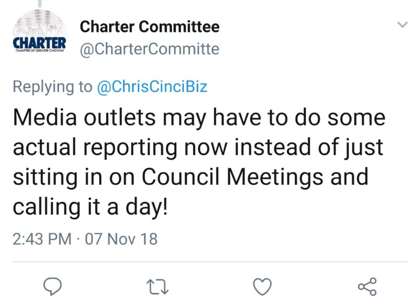Click the "Council Meetings" phrase in tweet
The height and width of the screenshot is (307, 420).
click(x=232, y=177)
